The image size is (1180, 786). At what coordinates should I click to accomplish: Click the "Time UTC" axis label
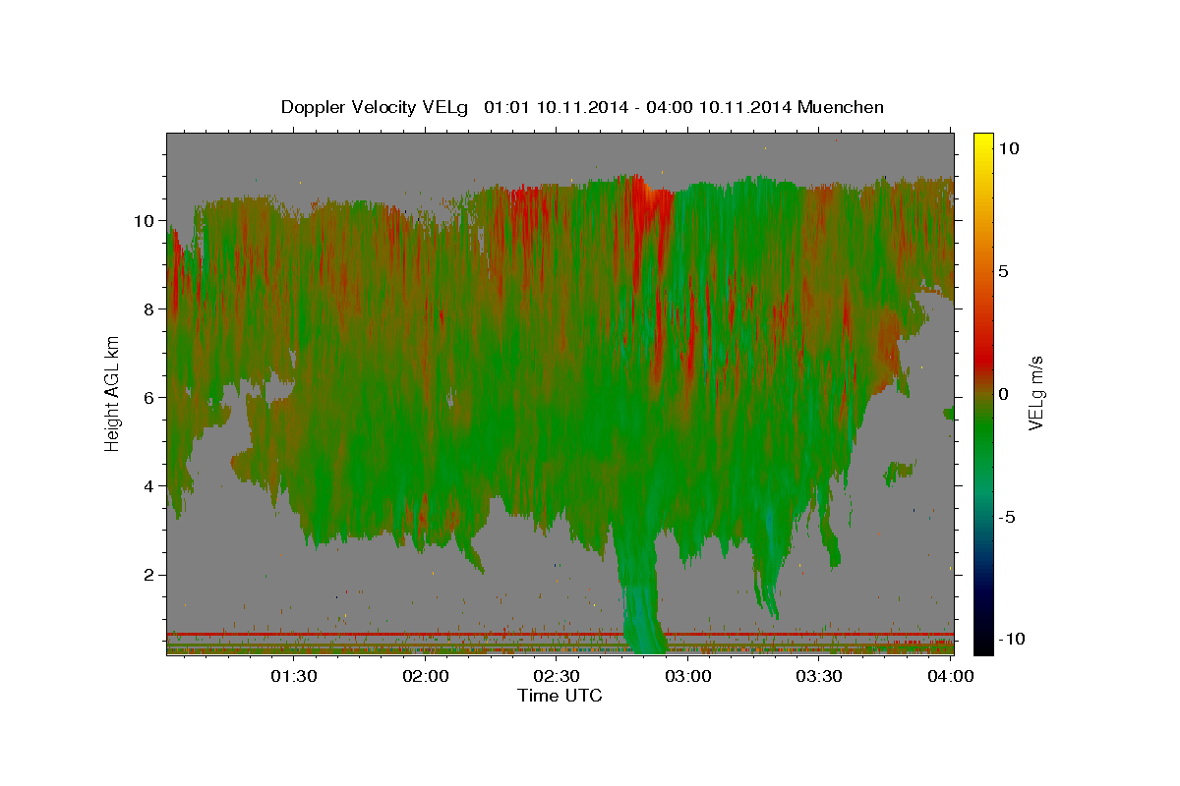[x=560, y=696]
